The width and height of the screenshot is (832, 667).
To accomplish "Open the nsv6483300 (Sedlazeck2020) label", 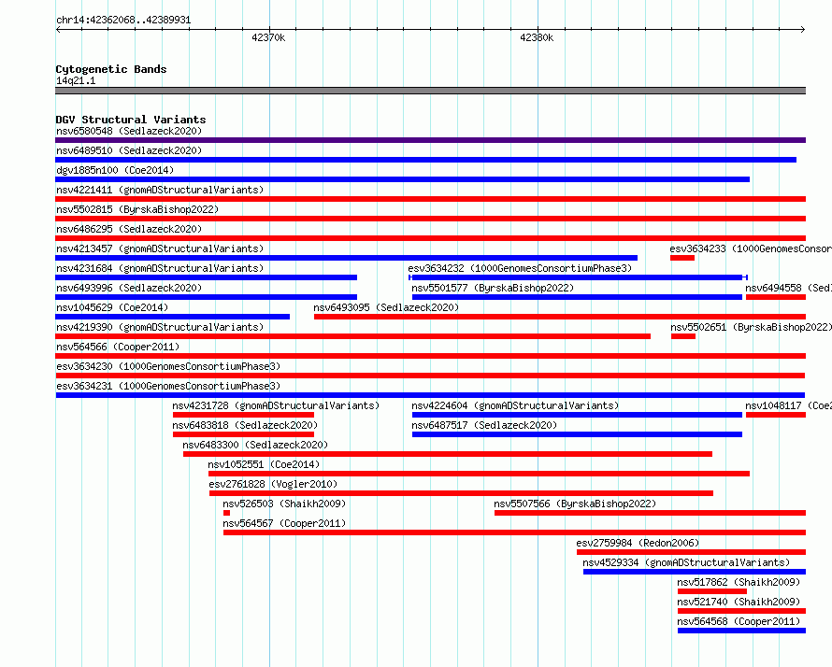I will (255, 445).
